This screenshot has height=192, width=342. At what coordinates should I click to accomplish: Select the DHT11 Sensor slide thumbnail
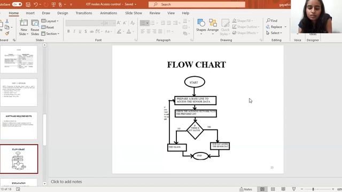[19, 93]
